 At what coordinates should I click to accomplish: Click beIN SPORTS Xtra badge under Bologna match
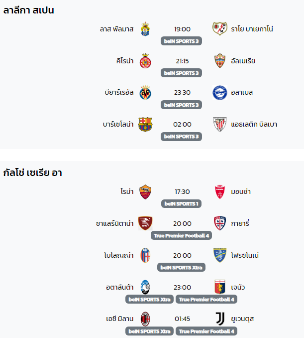point(181,268)
